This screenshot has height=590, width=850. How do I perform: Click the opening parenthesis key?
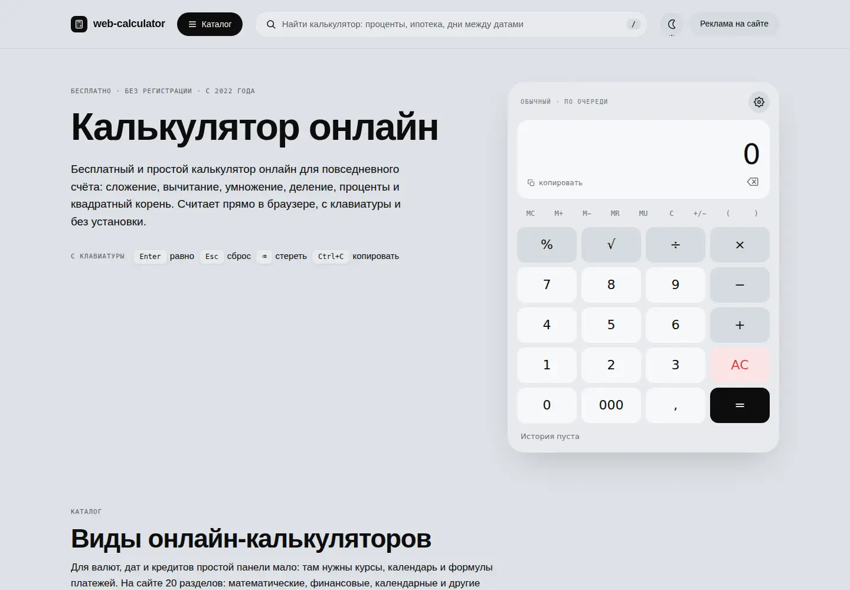click(728, 214)
